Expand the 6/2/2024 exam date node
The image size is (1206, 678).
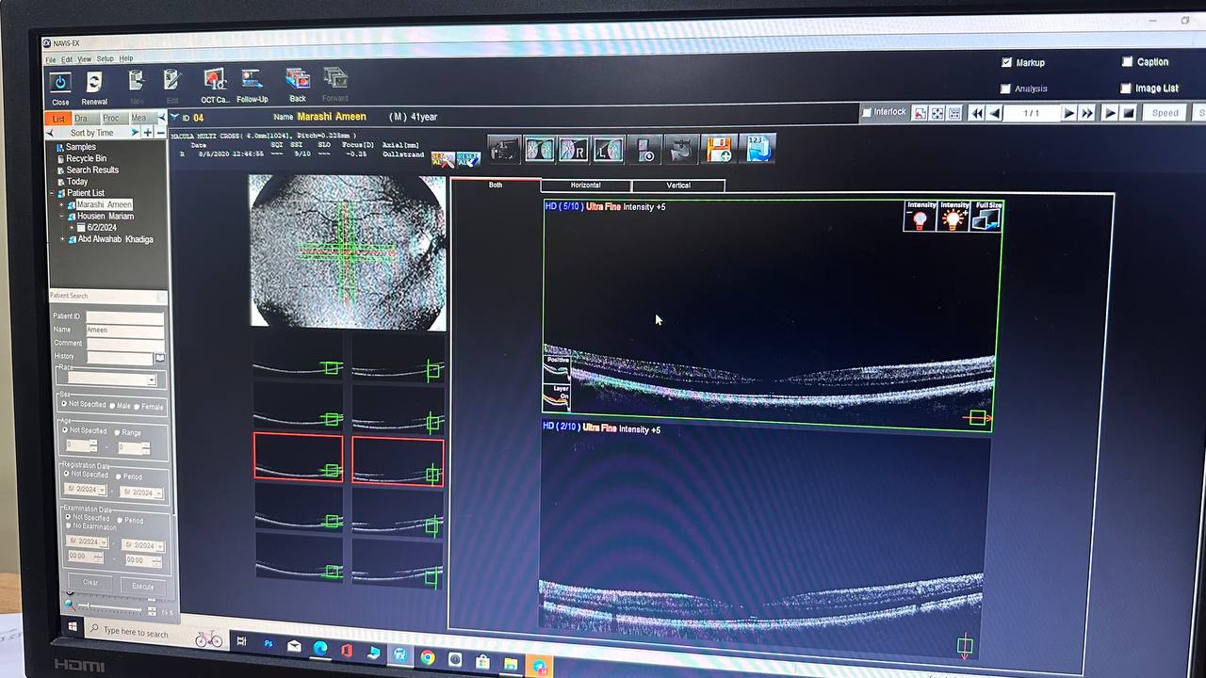click(x=72, y=228)
